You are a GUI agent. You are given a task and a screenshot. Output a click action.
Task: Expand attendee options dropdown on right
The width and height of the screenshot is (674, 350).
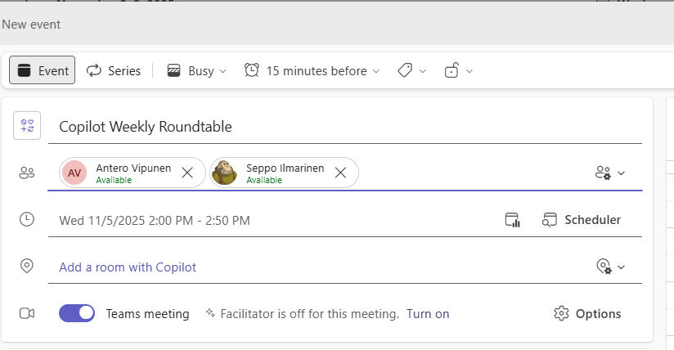[x=611, y=173]
